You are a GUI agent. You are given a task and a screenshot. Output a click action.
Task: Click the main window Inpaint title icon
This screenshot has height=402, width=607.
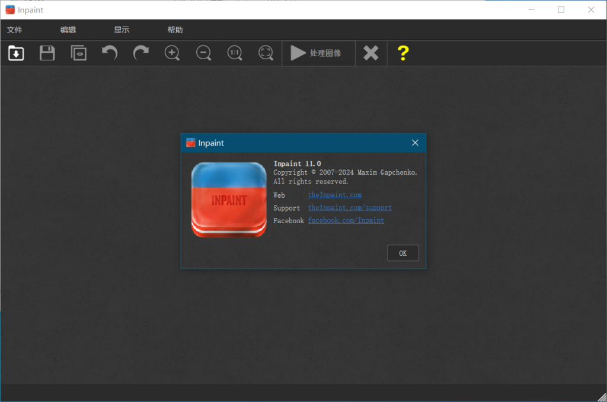pos(10,9)
